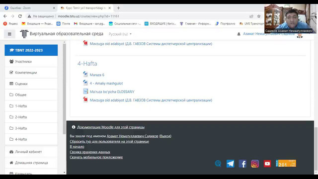Click the Maruza 6 file icon
The width and height of the screenshot is (318, 179).
click(85, 74)
